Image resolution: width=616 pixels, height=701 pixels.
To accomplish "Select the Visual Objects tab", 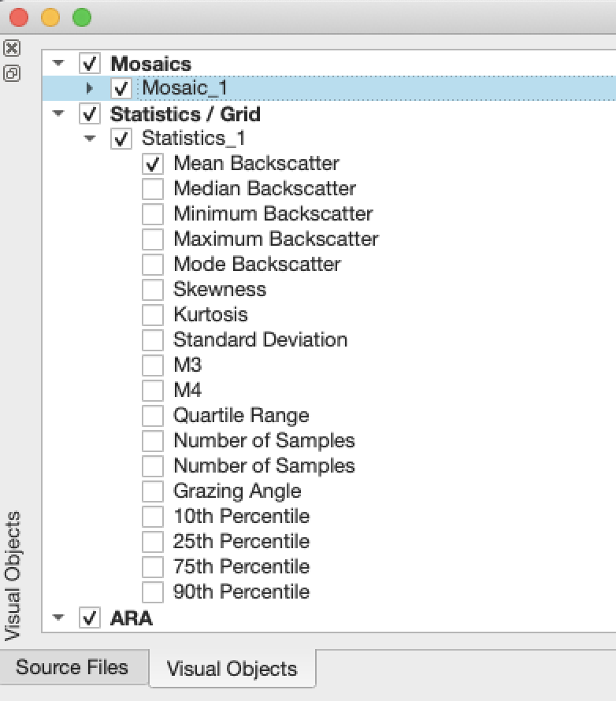I will coord(232,669).
